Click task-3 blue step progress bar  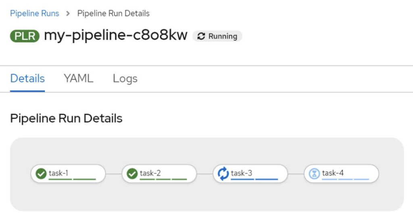(254, 179)
